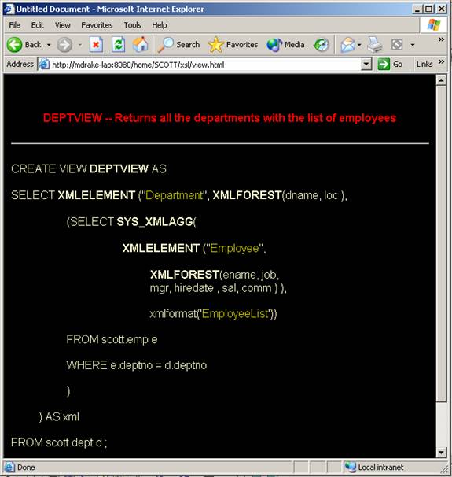Screen dimensions: 452x477
Task: Click the Forward arrow icon
Action: coord(64,45)
